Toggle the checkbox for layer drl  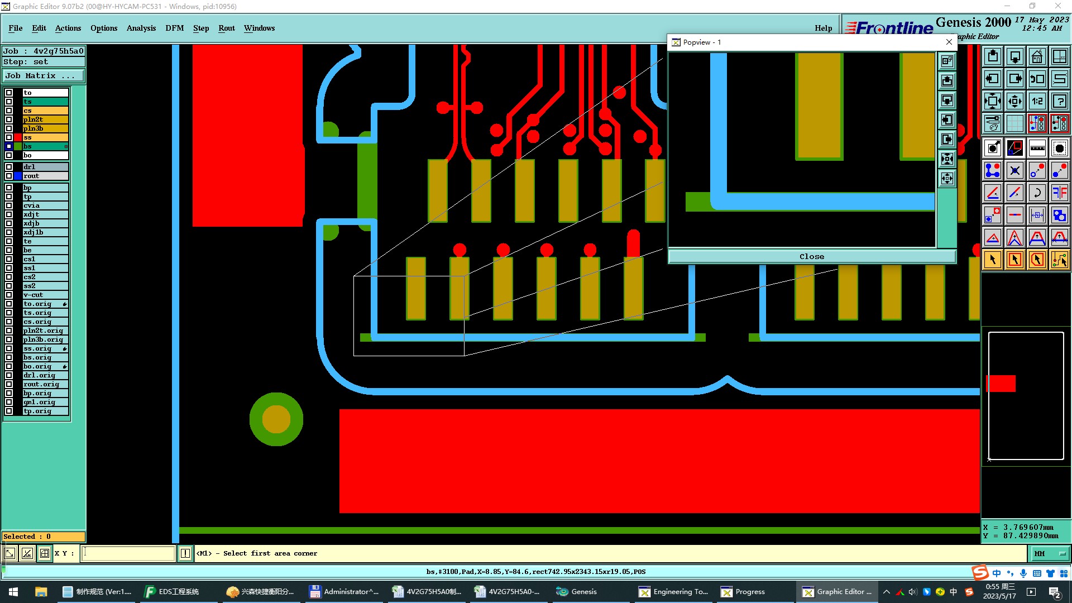(9, 167)
